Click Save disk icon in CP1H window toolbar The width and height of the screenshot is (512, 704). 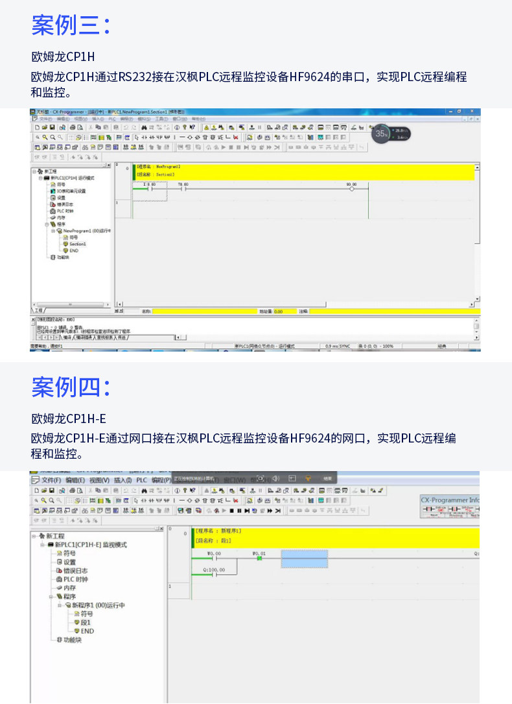52,128
